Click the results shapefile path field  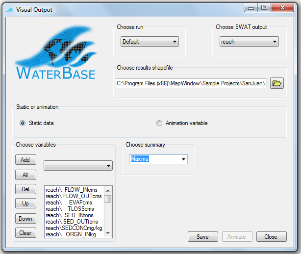point(191,83)
